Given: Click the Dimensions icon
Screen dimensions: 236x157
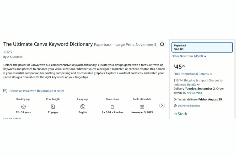Looking at the screenshot, I should (x=112, y=106).
